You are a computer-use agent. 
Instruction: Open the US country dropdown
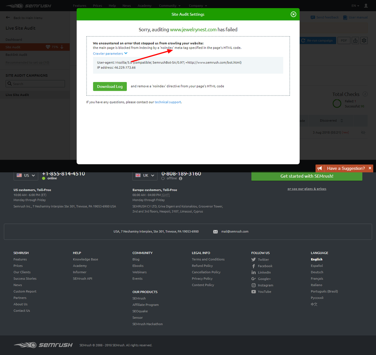[x=26, y=175]
